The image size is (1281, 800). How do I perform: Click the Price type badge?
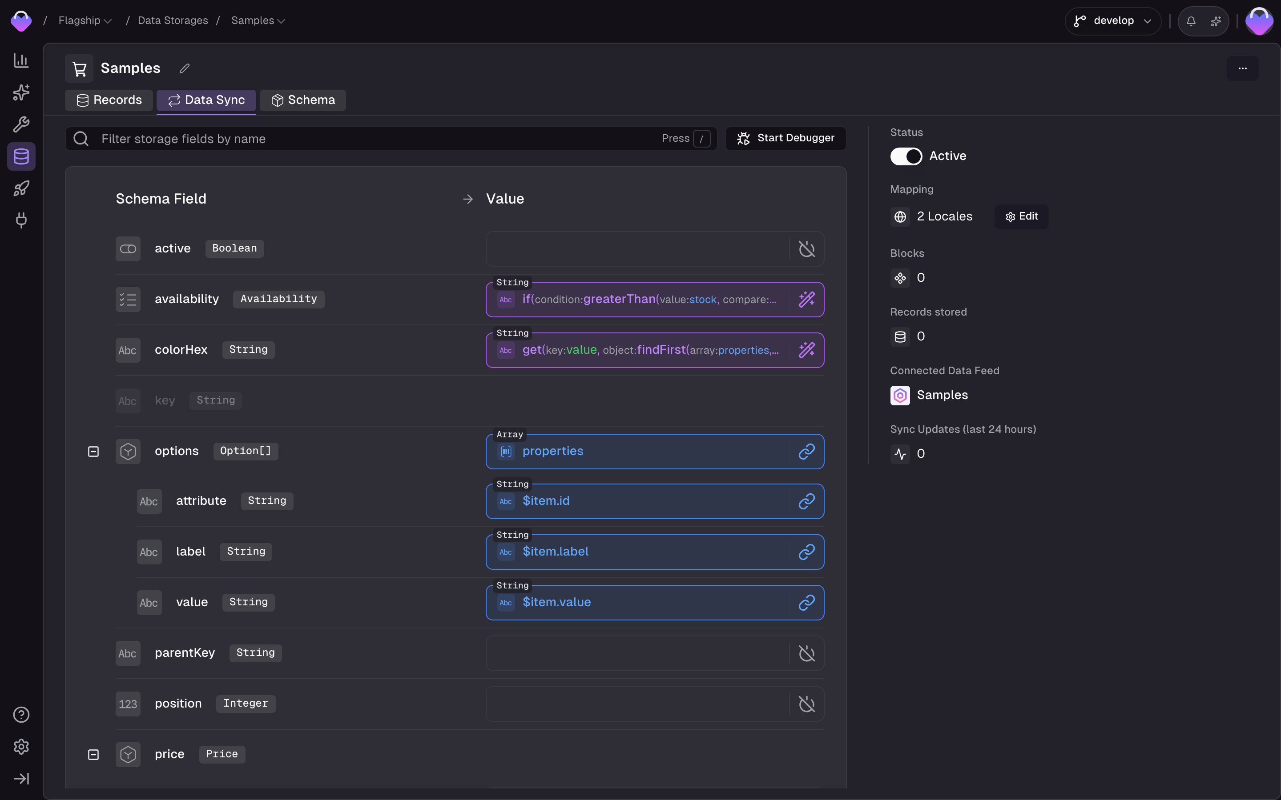pos(222,754)
